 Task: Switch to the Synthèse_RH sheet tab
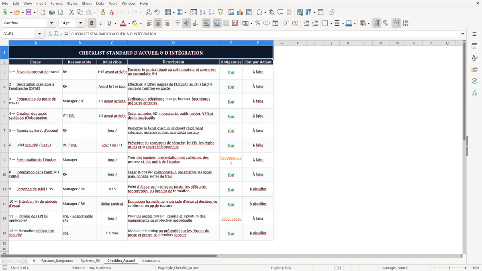[x=90, y=261]
